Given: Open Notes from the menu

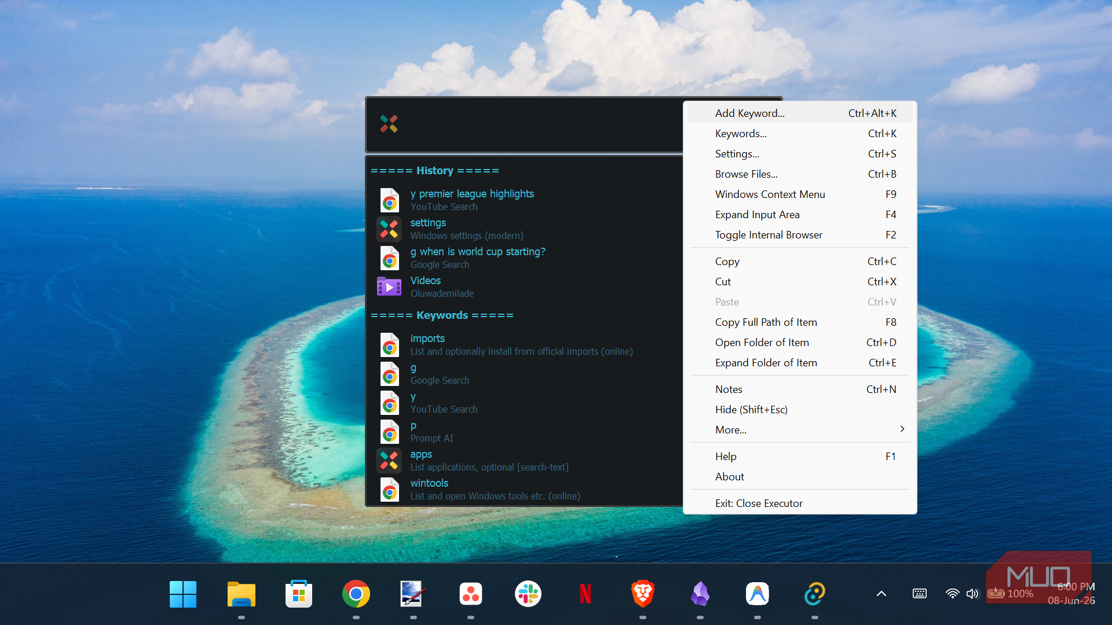Looking at the screenshot, I should (800, 389).
